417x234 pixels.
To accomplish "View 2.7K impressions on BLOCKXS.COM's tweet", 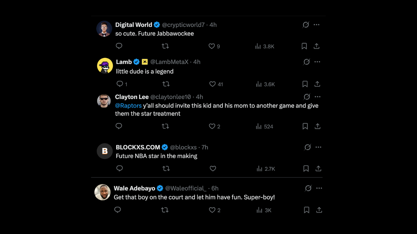I will [x=266, y=169].
